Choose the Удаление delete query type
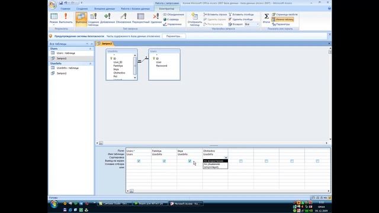 click(x=156, y=19)
